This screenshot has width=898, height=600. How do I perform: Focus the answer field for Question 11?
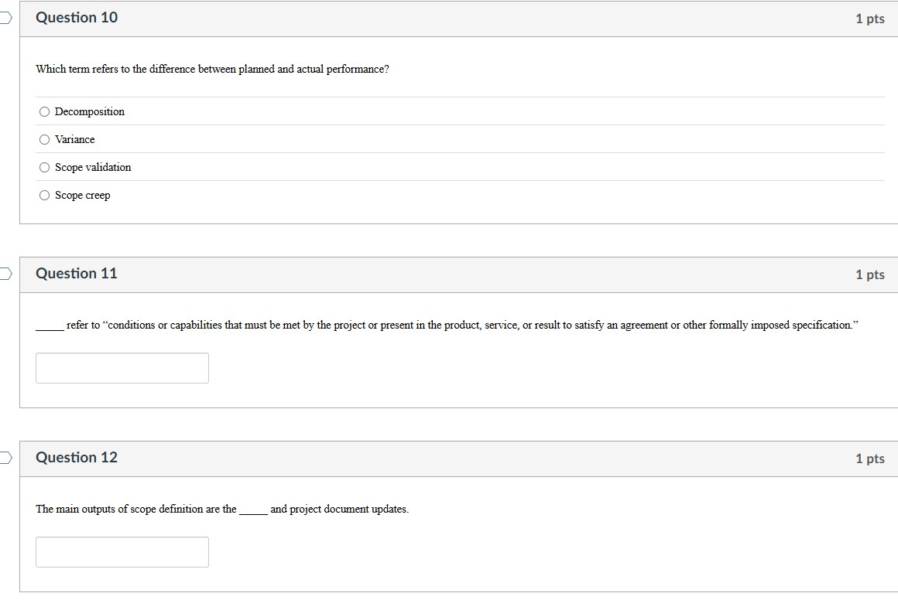(x=122, y=368)
